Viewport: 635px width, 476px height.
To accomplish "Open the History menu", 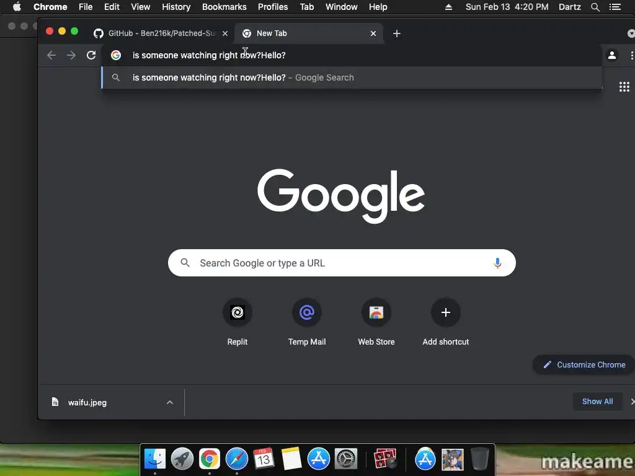I will (x=176, y=7).
